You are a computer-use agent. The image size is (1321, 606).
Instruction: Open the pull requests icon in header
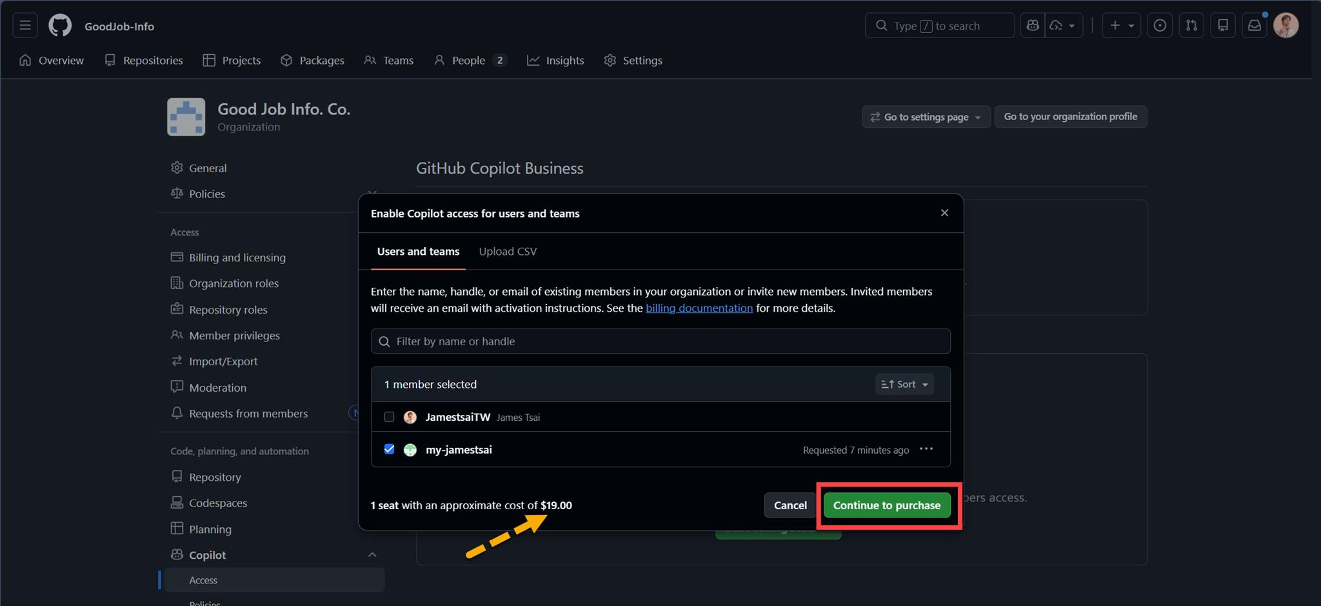click(1191, 26)
